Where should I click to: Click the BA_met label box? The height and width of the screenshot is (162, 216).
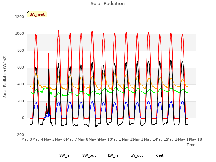37,14
